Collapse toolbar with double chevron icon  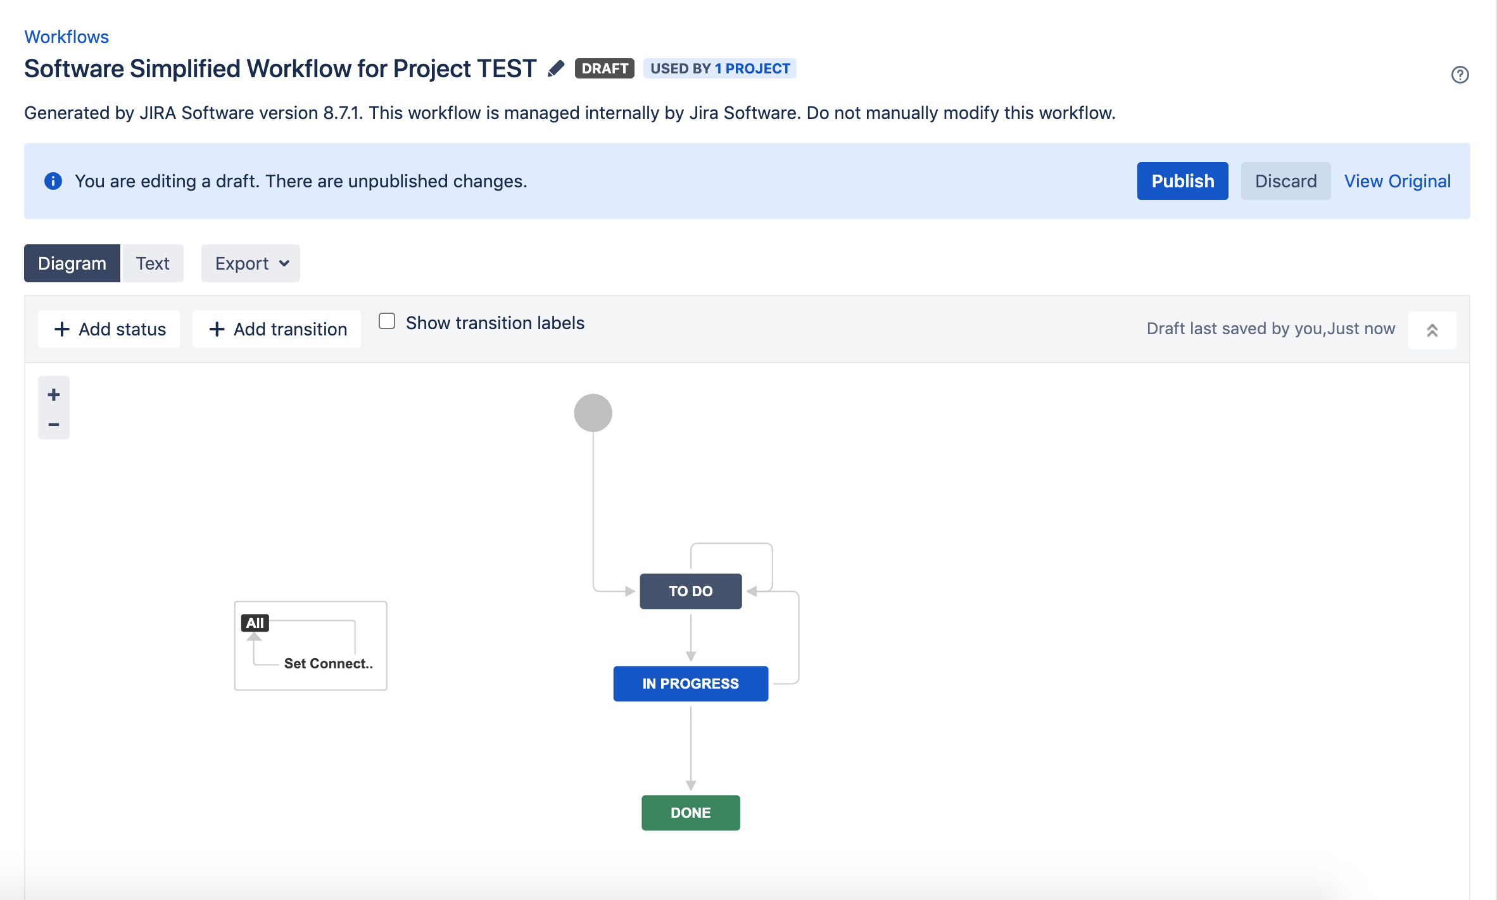pyautogui.click(x=1432, y=330)
